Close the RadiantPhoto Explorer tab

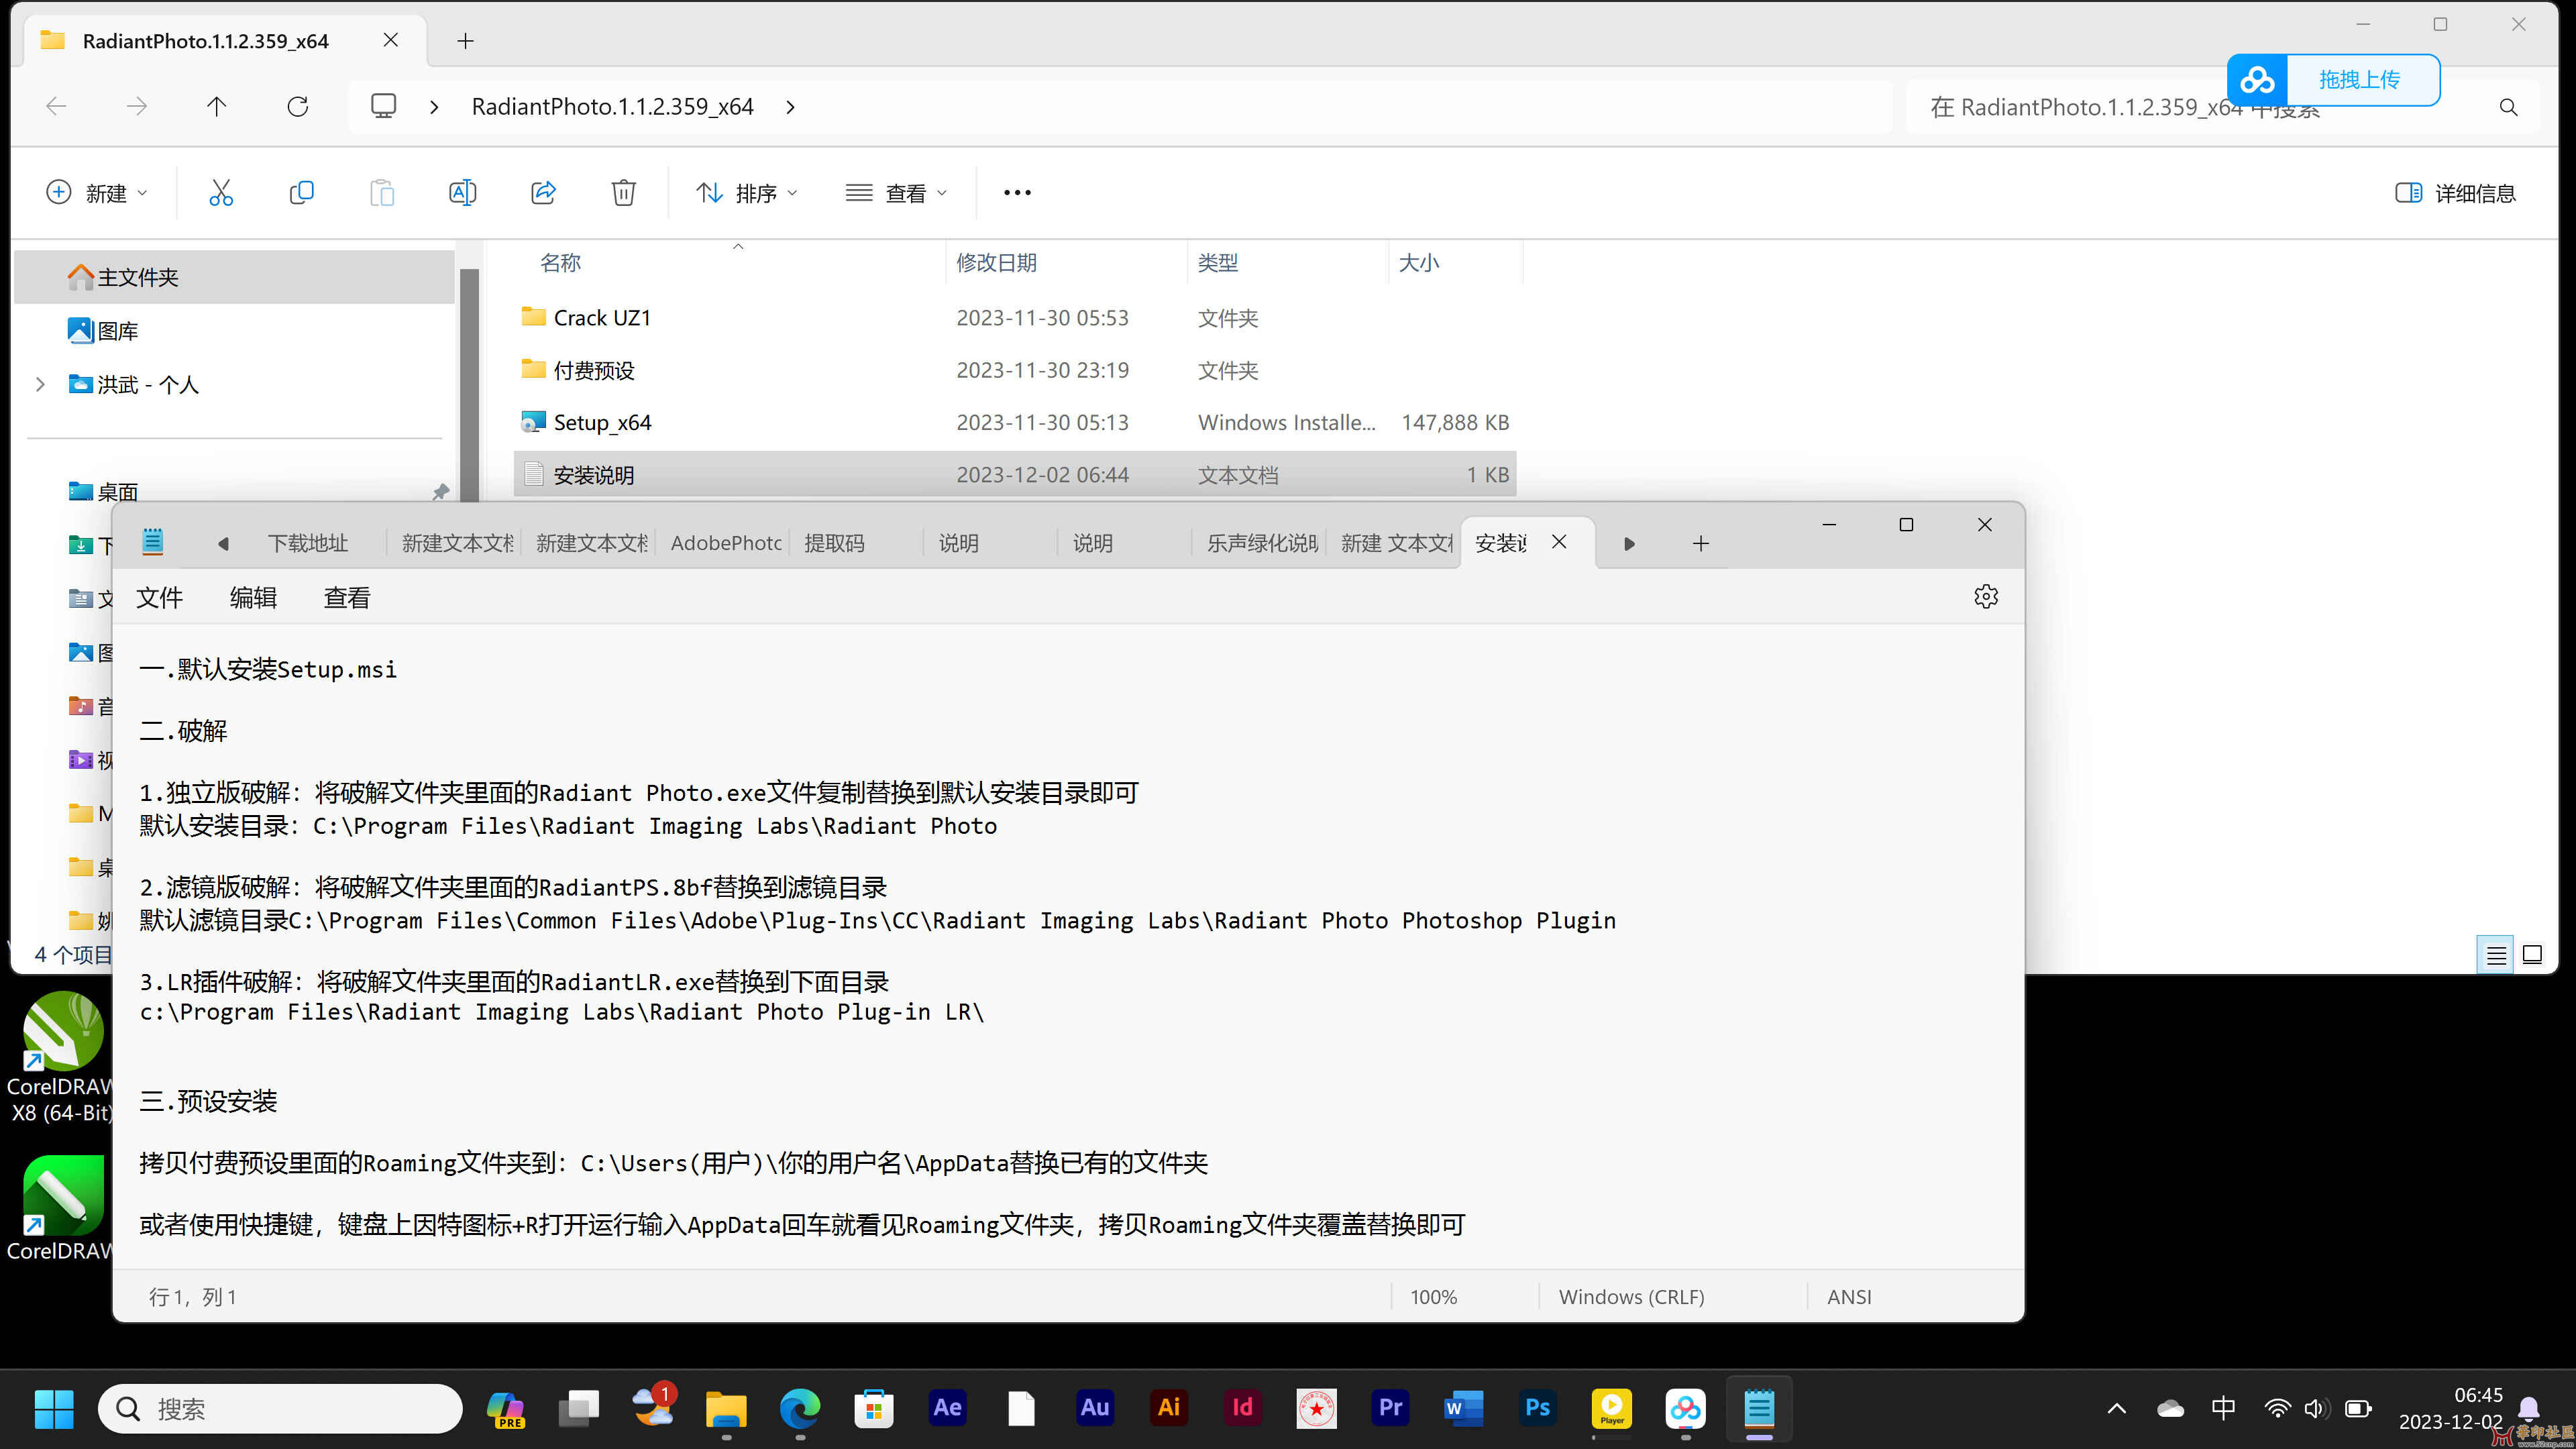tap(391, 40)
